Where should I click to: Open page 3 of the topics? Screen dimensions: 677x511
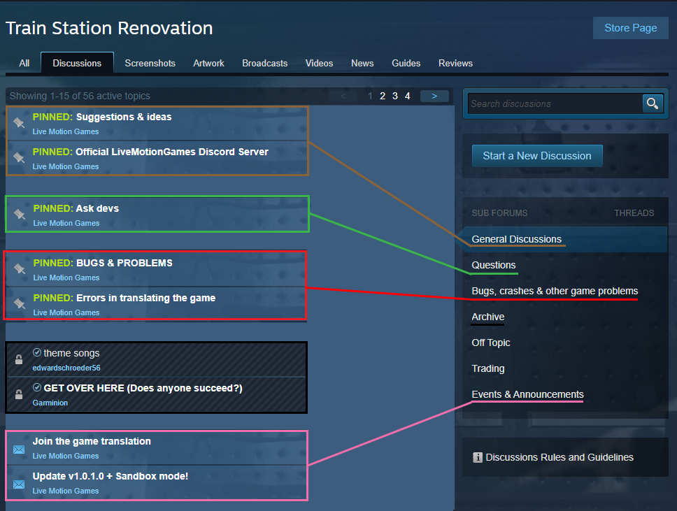pyautogui.click(x=394, y=96)
